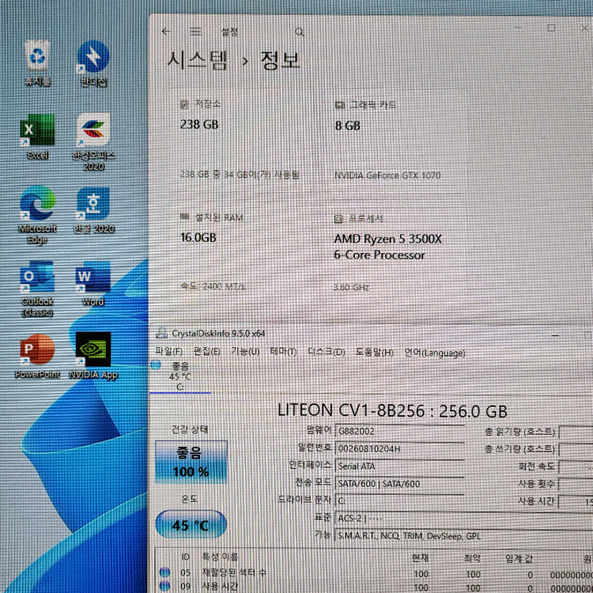
Task: Open the Microsoft Edge desktop shortcut
Action: pyautogui.click(x=37, y=215)
